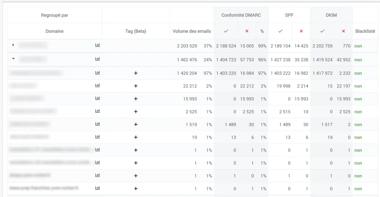Expand the collapsed domain row with 2 203 529 emails
Image resolution: width=380 pixels, height=197 pixels.
click(x=13, y=45)
